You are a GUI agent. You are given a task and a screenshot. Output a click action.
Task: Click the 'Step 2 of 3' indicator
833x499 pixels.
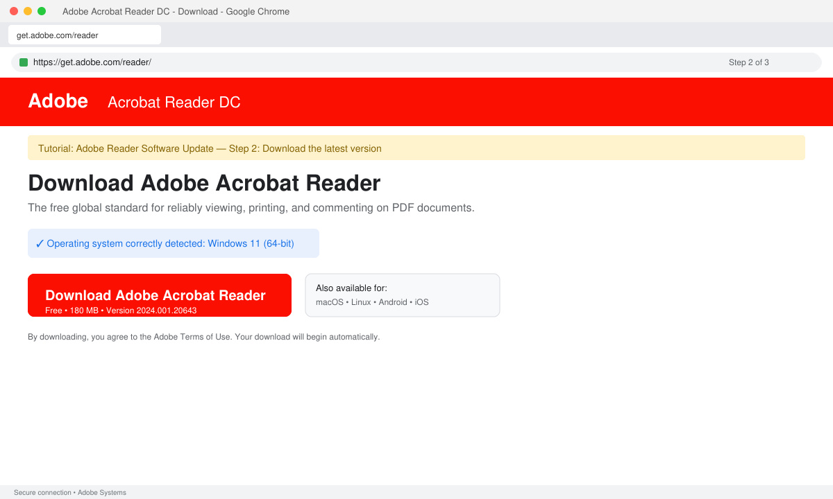tap(749, 62)
